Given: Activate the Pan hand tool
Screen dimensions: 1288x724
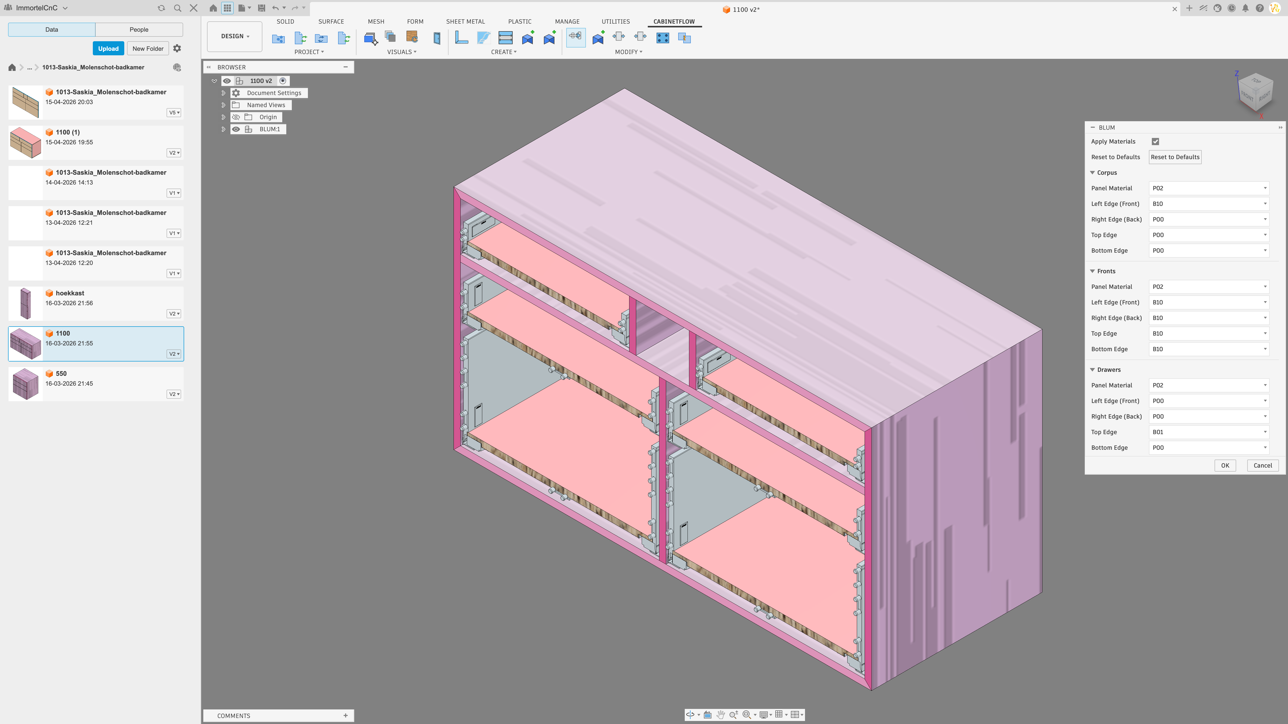Looking at the screenshot, I should (720, 714).
